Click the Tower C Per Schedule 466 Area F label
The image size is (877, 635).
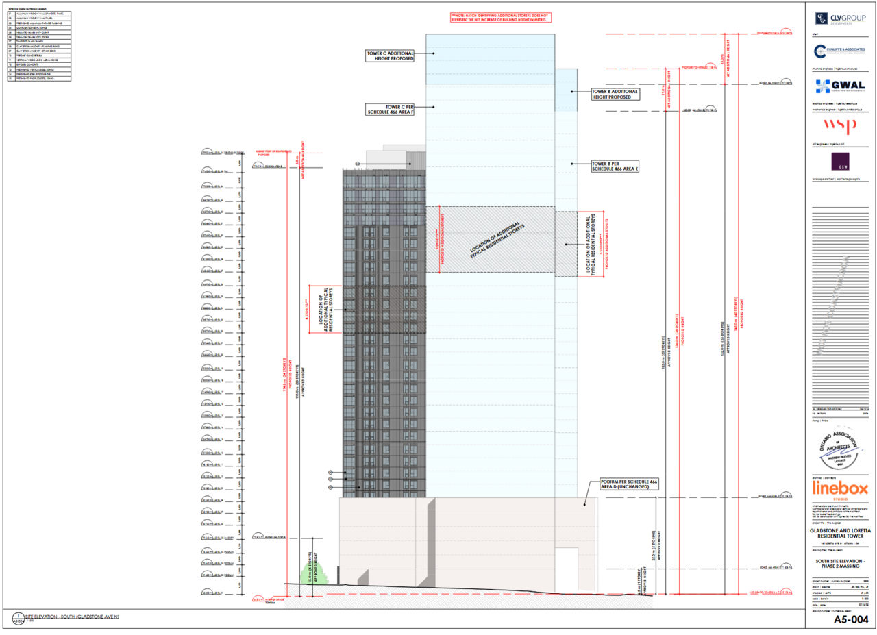coord(391,110)
